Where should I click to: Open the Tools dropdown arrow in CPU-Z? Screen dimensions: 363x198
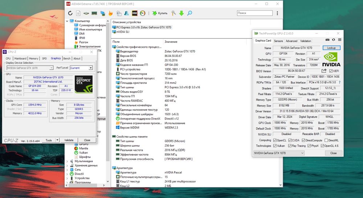(57, 140)
